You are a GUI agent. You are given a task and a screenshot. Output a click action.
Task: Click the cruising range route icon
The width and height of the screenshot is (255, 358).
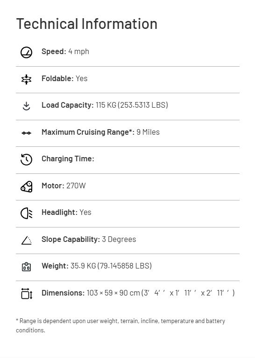click(26, 133)
